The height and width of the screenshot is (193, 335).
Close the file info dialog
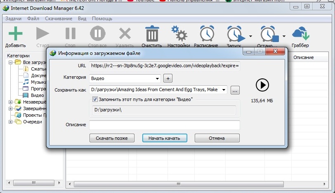pos(275,51)
